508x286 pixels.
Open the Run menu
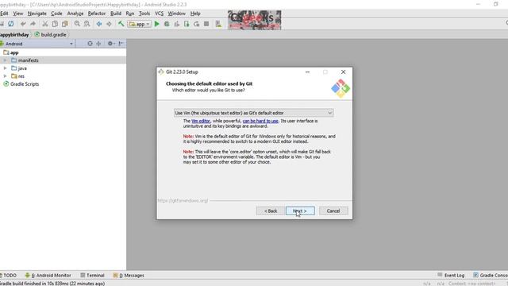click(130, 14)
